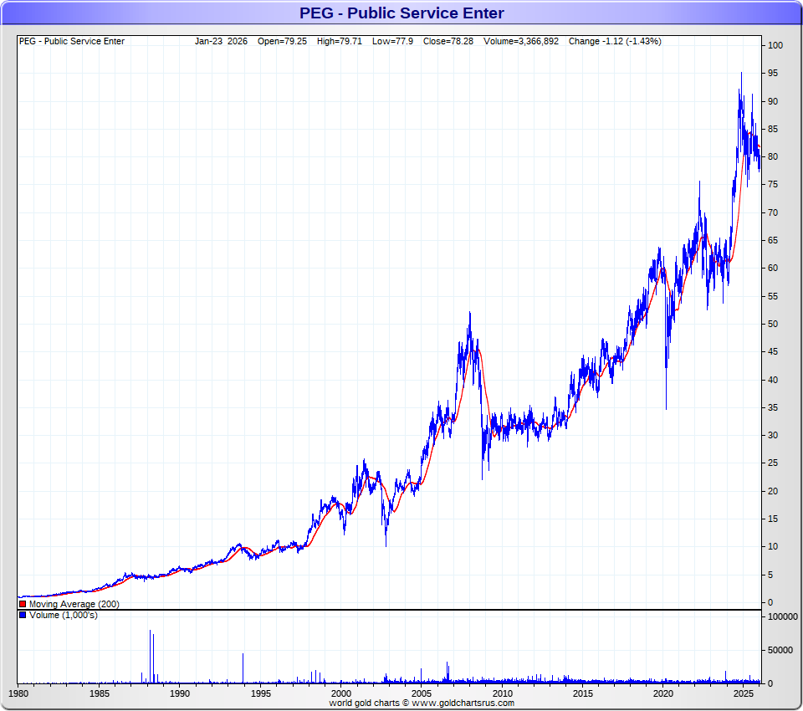This screenshot has height=711, width=803.
Task: Click the Moving Average (200) legend label
Action: [74, 605]
